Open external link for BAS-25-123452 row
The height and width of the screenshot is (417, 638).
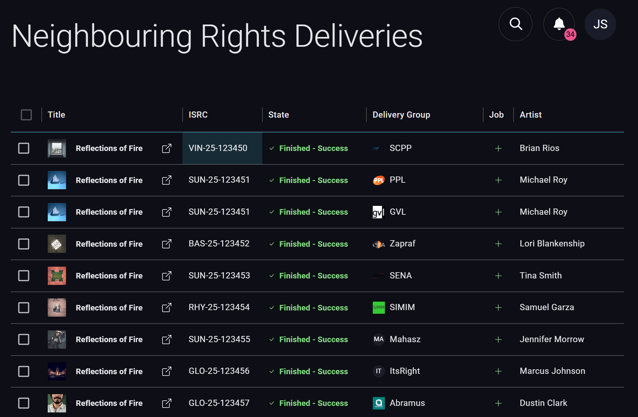[x=167, y=244]
